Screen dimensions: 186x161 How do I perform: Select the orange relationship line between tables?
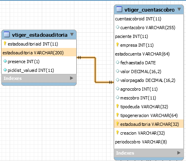tap(95, 70)
